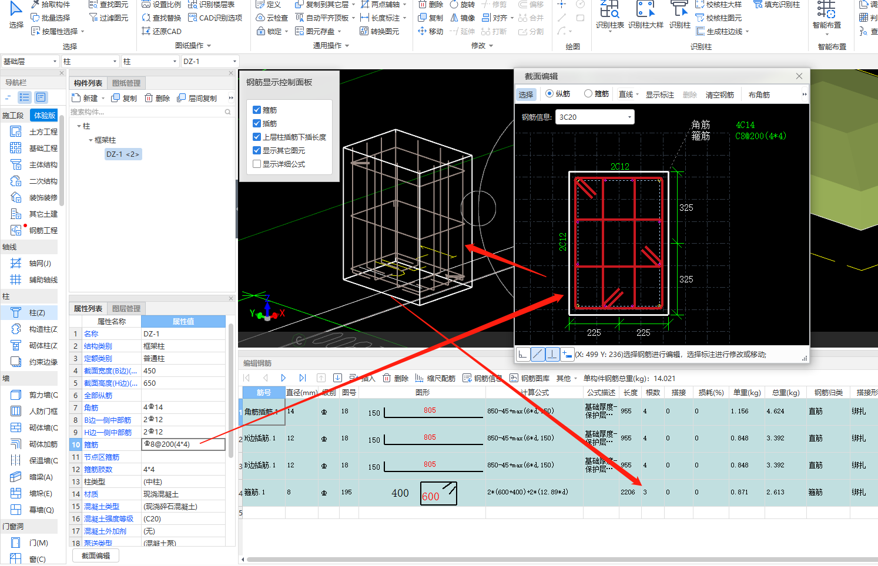This screenshot has width=878, height=566.
Task: Click the 复制 copy tool in 修改 group
Action: [x=431, y=18]
